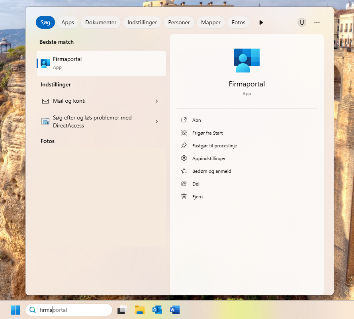Open the Windows Start button
The image size is (354, 319).
(16, 310)
